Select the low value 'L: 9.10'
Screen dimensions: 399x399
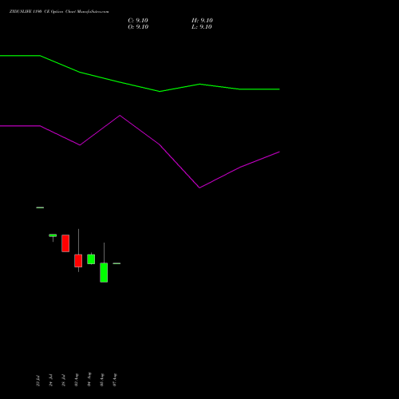pyautogui.click(x=202, y=27)
